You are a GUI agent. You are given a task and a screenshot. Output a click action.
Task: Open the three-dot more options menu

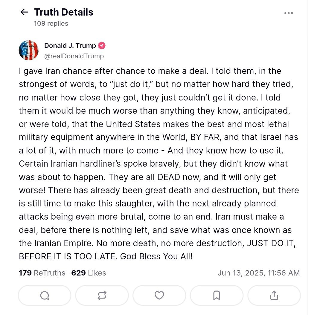(289, 13)
